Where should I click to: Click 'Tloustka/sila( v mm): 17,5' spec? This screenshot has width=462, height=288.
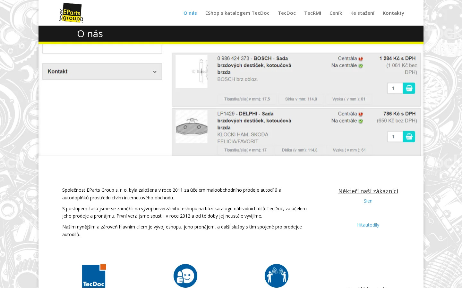click(247, 99)
